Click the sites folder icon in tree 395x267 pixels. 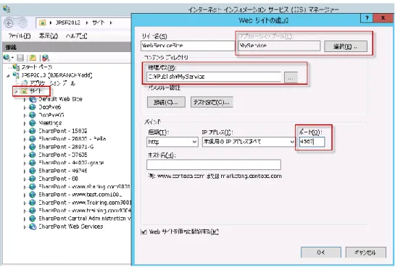[24, 91]
